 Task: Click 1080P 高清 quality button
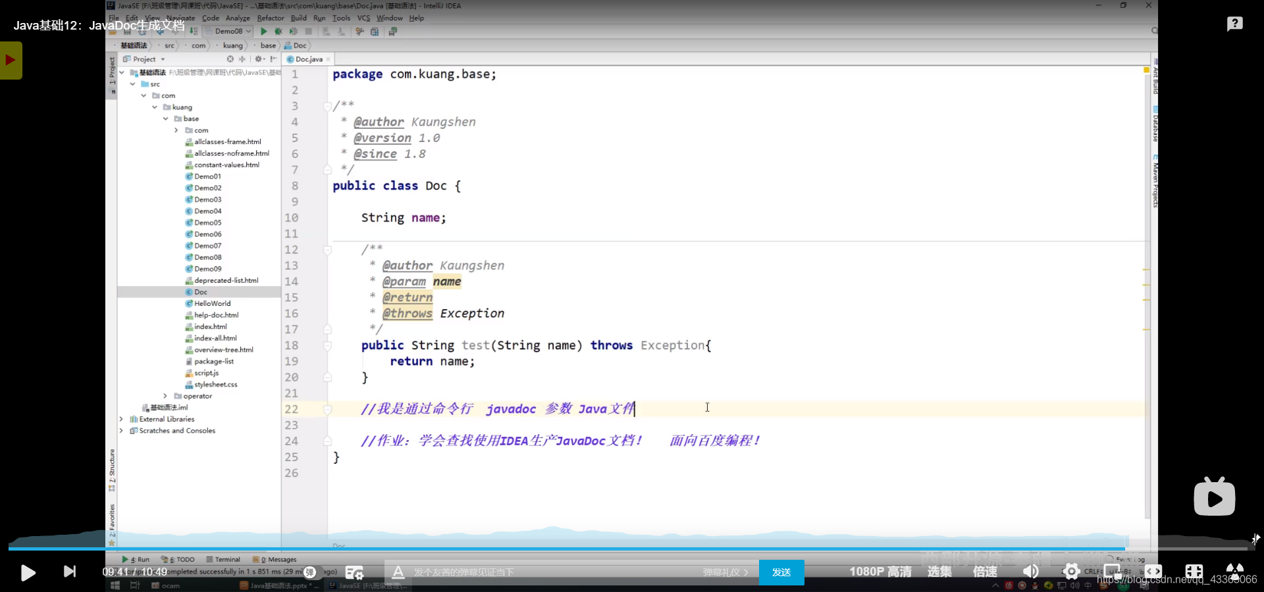point(880,572)
